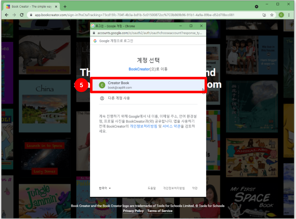Open the BookCreator link in the dialog
The width and height of the screenshot is (296, 219).
click(139, 69)
